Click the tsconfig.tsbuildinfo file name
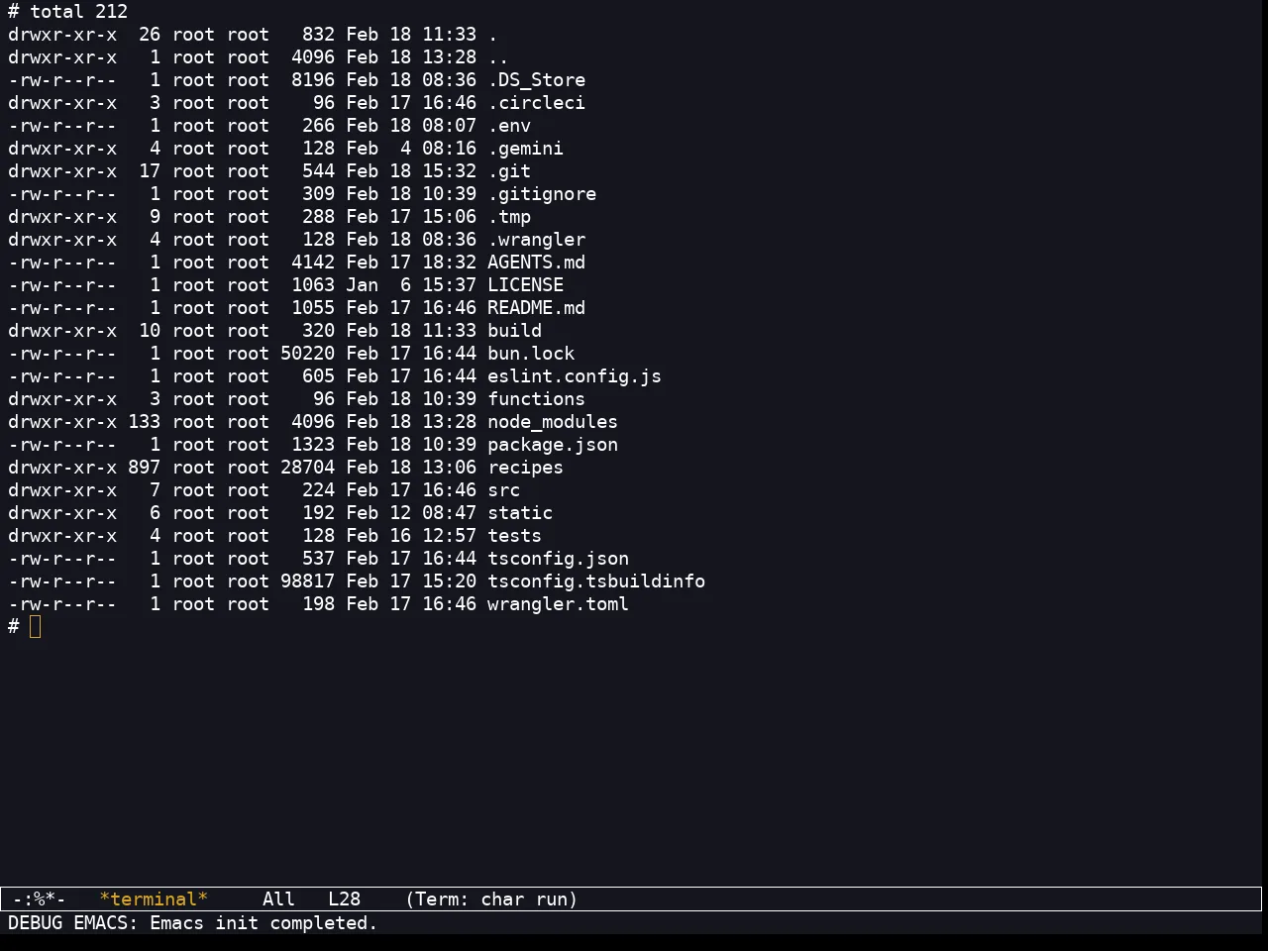The height and width of the screenshot is (951, 1268). (596, 581)
